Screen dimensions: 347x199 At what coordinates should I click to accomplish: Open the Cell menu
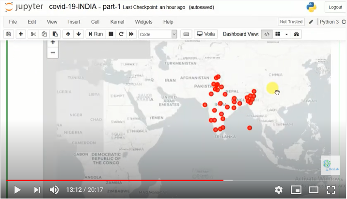click(x=95, y=22)
